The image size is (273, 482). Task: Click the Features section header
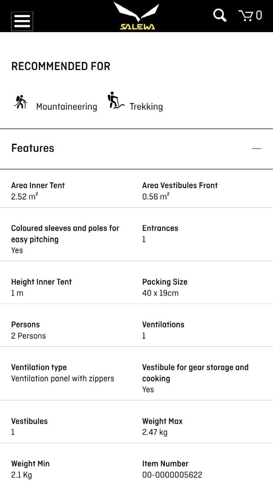(33, 148)
